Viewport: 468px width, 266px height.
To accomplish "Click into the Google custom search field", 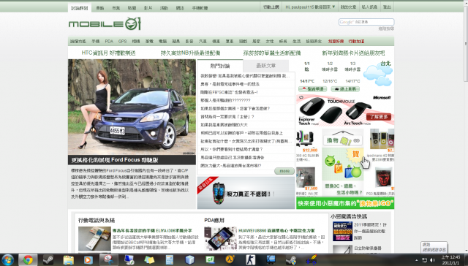I will click(366, 22).
